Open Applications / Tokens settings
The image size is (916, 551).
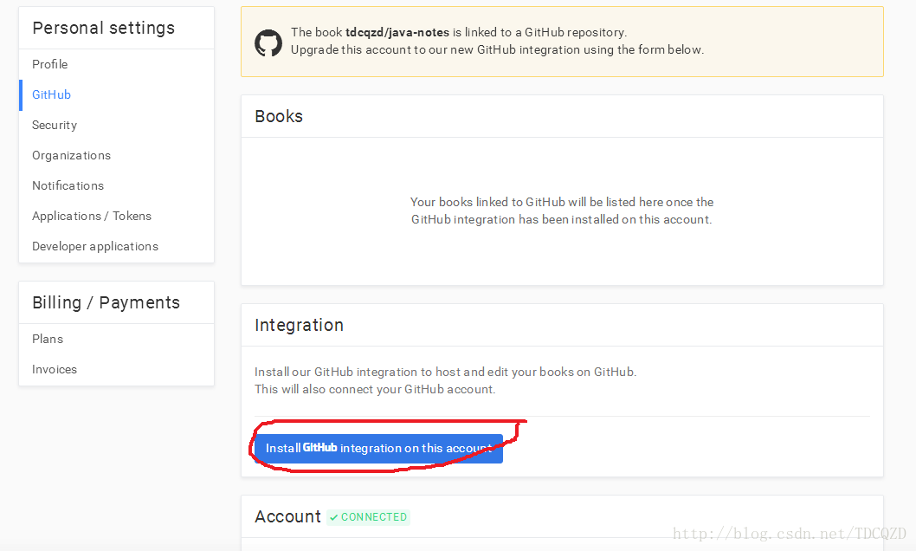tap(92, 217)
